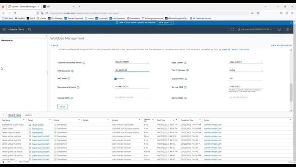Open a new browser tab
Viewport: 296px width, 167px height.
tap(79, 6)
